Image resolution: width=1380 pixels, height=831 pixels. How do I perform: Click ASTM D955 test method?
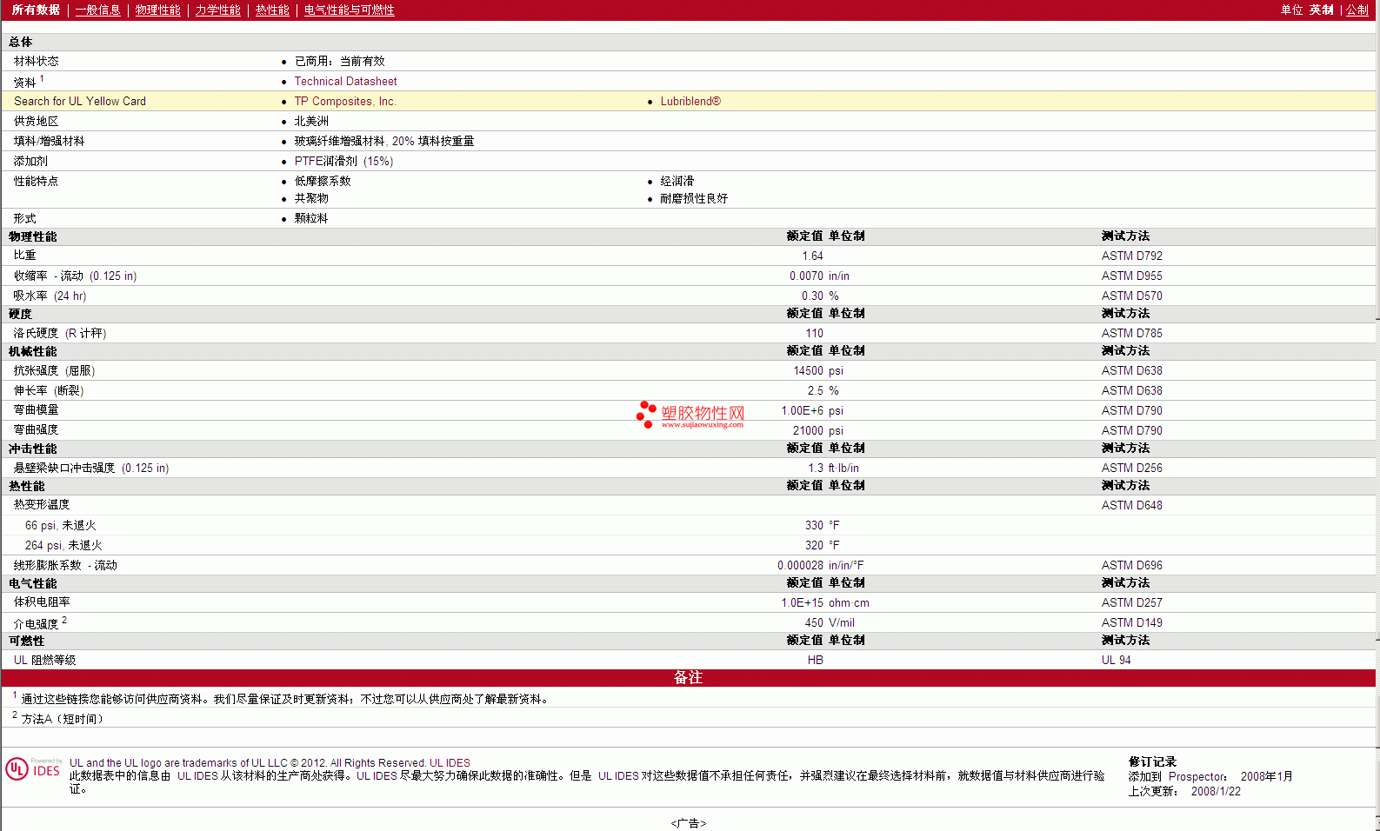tap(1131, 276)
